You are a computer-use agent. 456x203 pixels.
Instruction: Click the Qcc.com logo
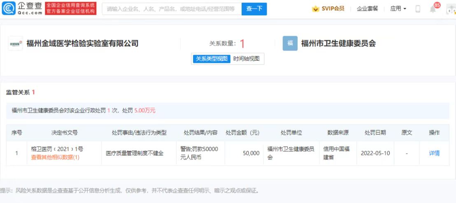[22, 8]
